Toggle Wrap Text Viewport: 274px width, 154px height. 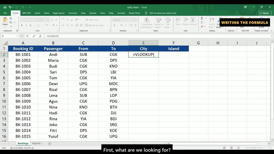(92, 20)
